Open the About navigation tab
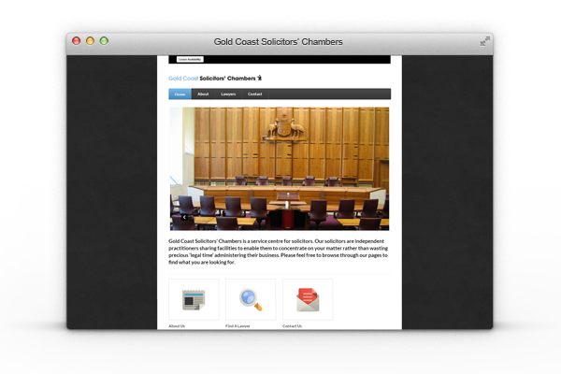The width and height of the screenshot is (561, 374). 203,94
